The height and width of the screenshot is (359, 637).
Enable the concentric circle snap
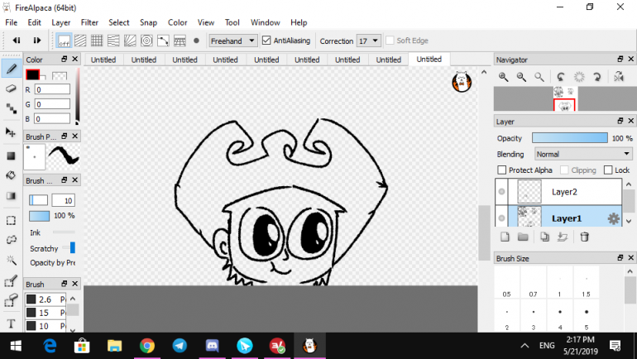146,40
